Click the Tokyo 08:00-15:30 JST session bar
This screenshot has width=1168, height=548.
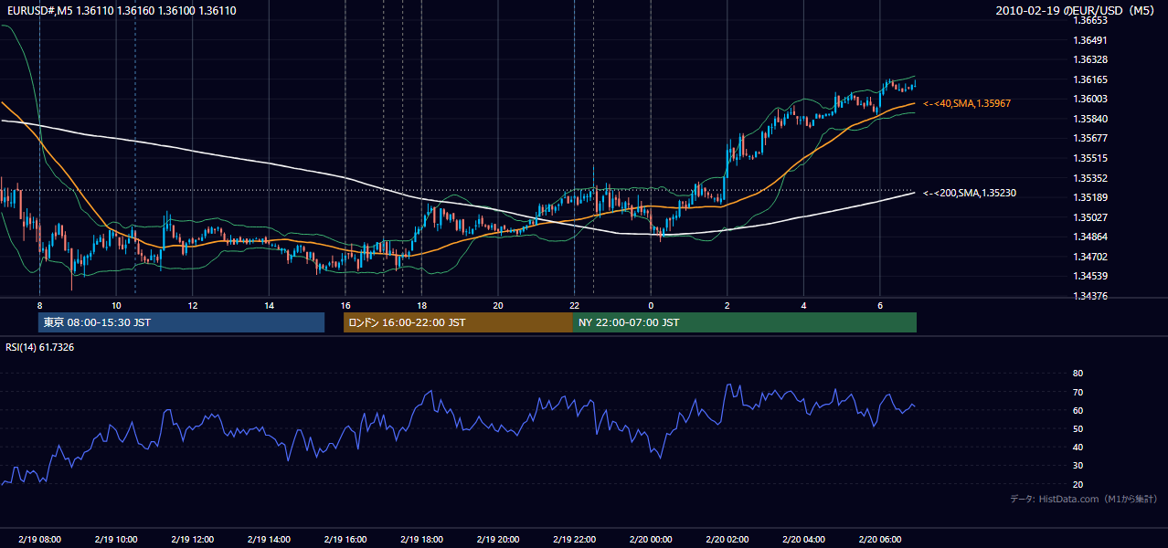point(182,322)
